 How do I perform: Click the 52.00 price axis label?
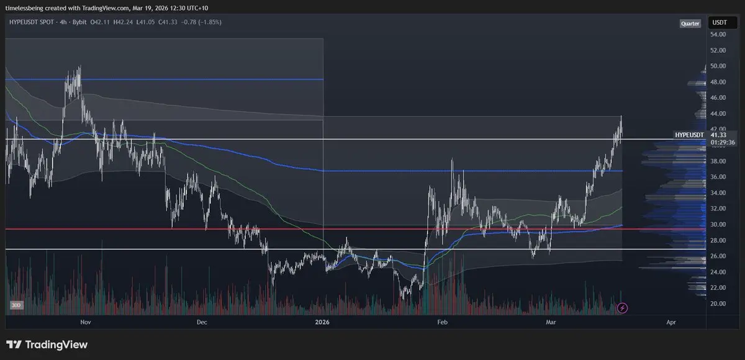coord(718,50)
